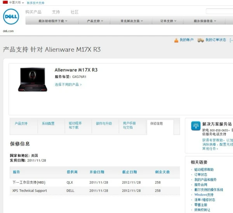Click 下一工作日支持(NBD) cell
233x213 pixels.
(29, 182)
